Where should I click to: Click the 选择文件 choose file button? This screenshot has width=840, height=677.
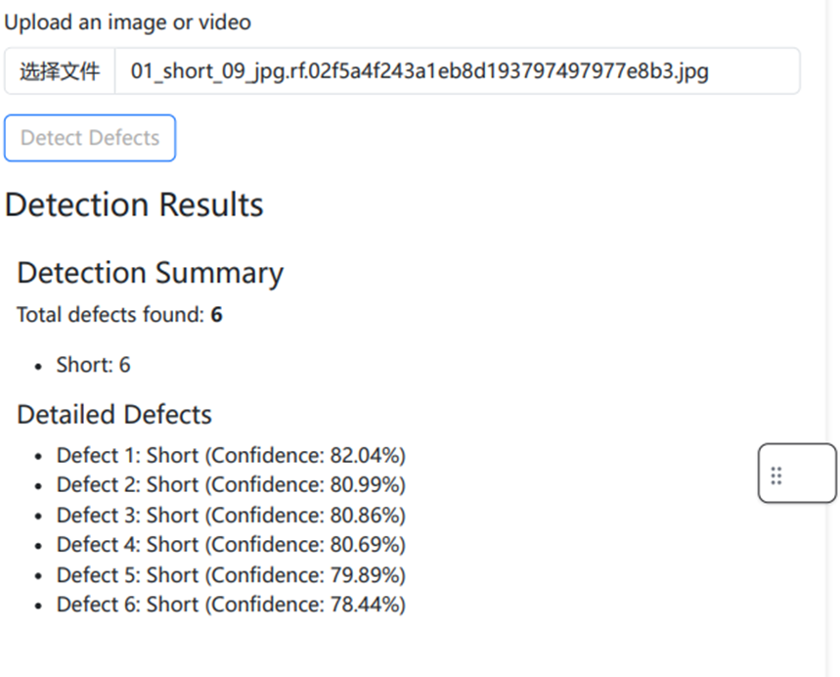click(x=60, y=71)
